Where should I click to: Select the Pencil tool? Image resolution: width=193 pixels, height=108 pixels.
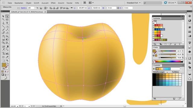[7, 29]
